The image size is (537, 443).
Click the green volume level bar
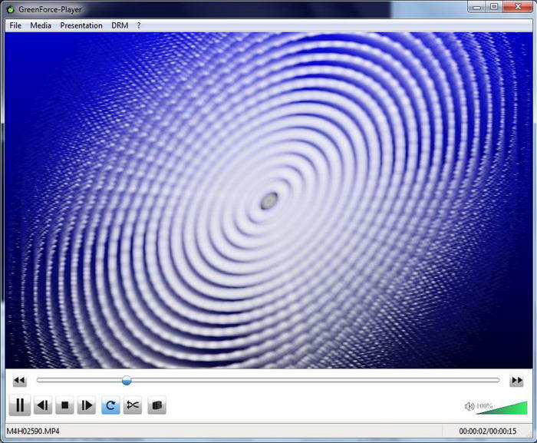click(502, 408)
